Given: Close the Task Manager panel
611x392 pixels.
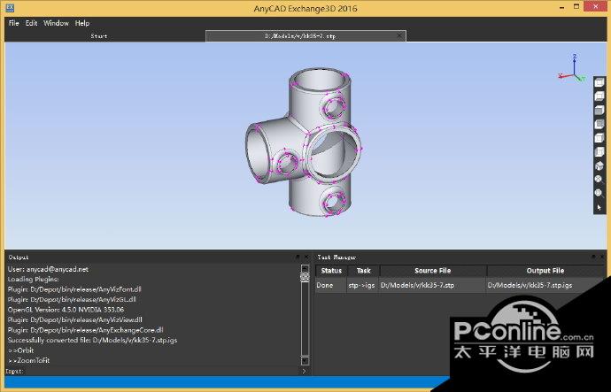Looking at the screenshot, I should (602, 257).
